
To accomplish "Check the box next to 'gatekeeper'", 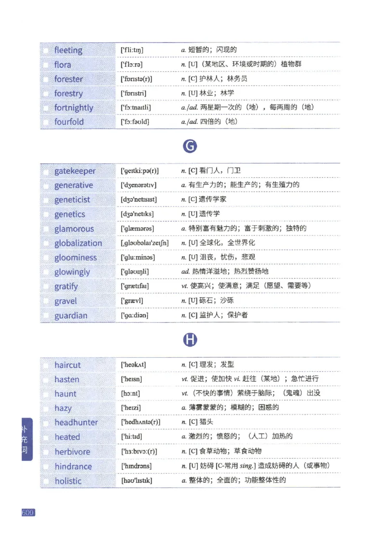I will tap(46, 170).
